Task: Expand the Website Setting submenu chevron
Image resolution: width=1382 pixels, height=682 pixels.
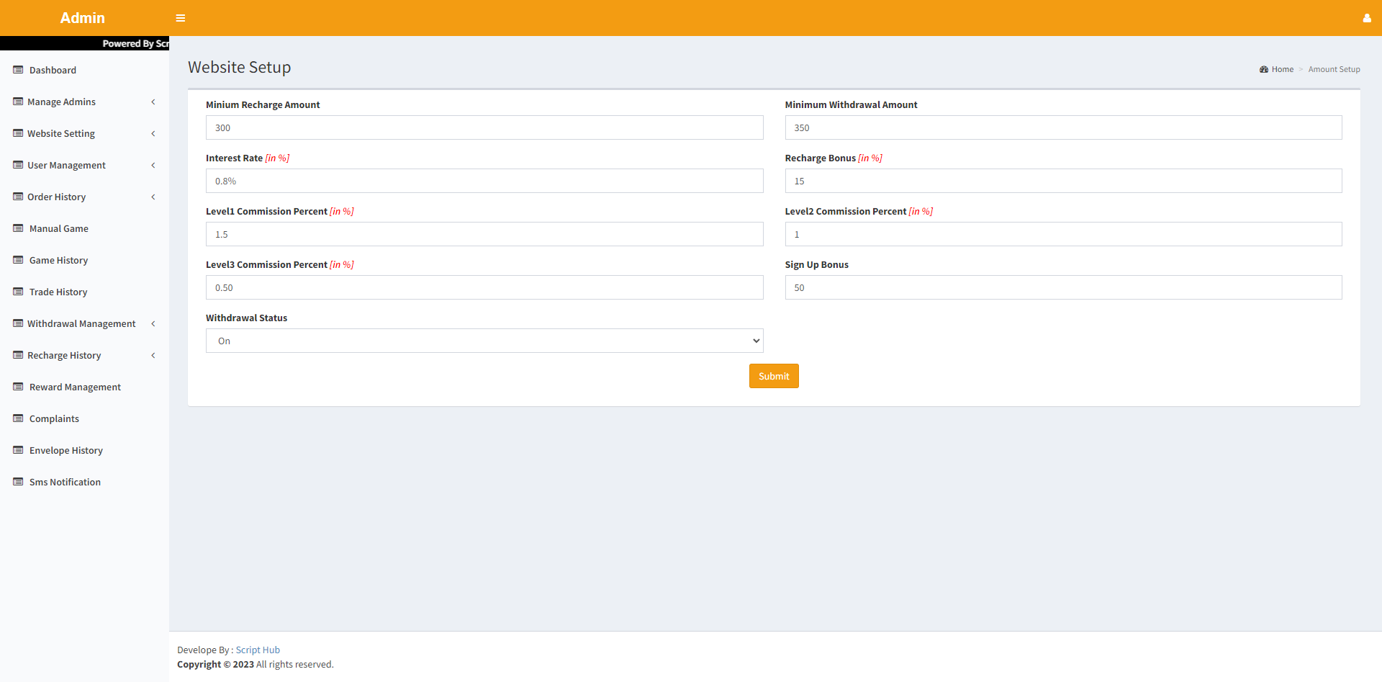Action: click(153, 134)
